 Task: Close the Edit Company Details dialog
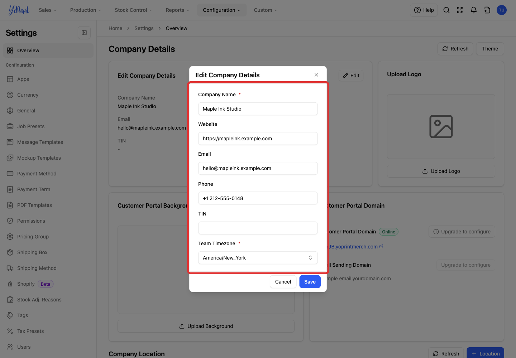coord(316,75)
